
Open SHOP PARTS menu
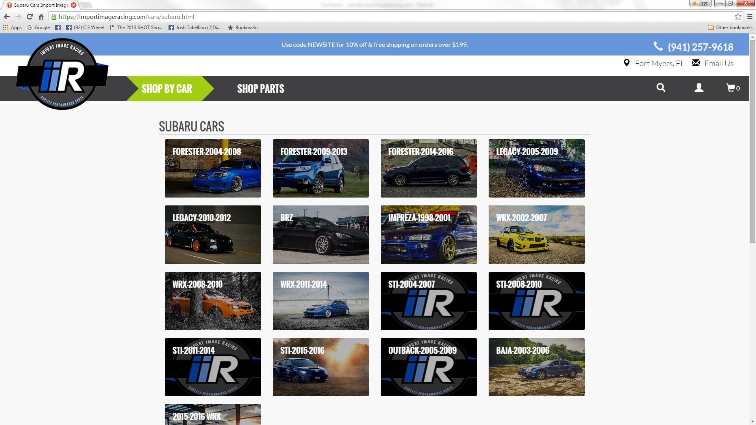(x=261, y=89)
